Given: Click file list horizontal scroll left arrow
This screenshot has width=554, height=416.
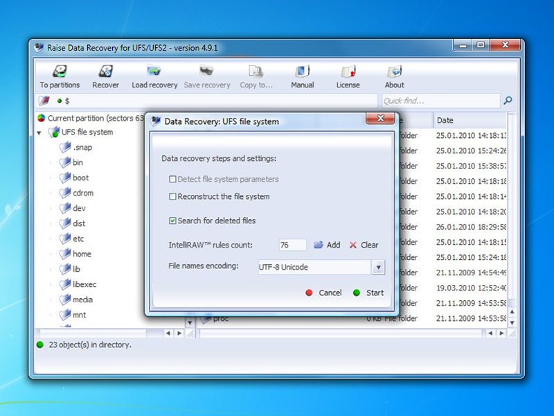Looking at the screenshot, I should point(490,333).
